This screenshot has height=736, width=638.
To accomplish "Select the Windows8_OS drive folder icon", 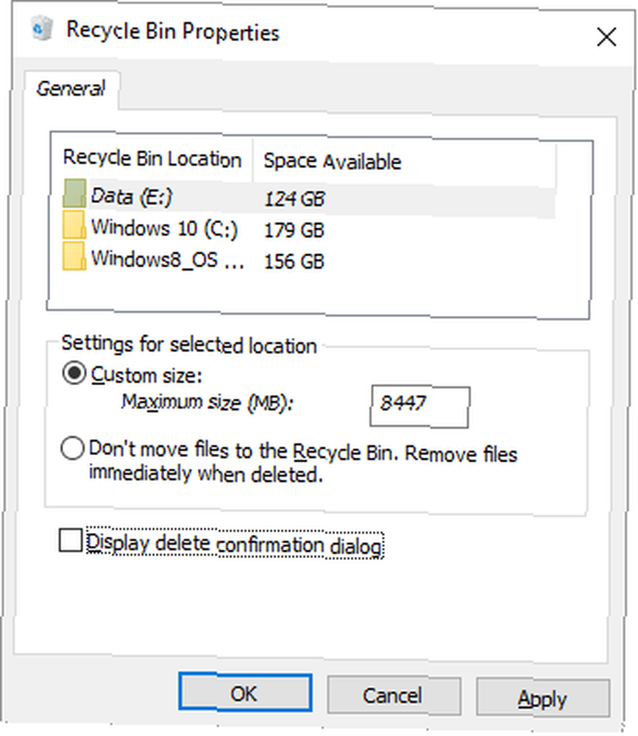I will tap(74, 257).
